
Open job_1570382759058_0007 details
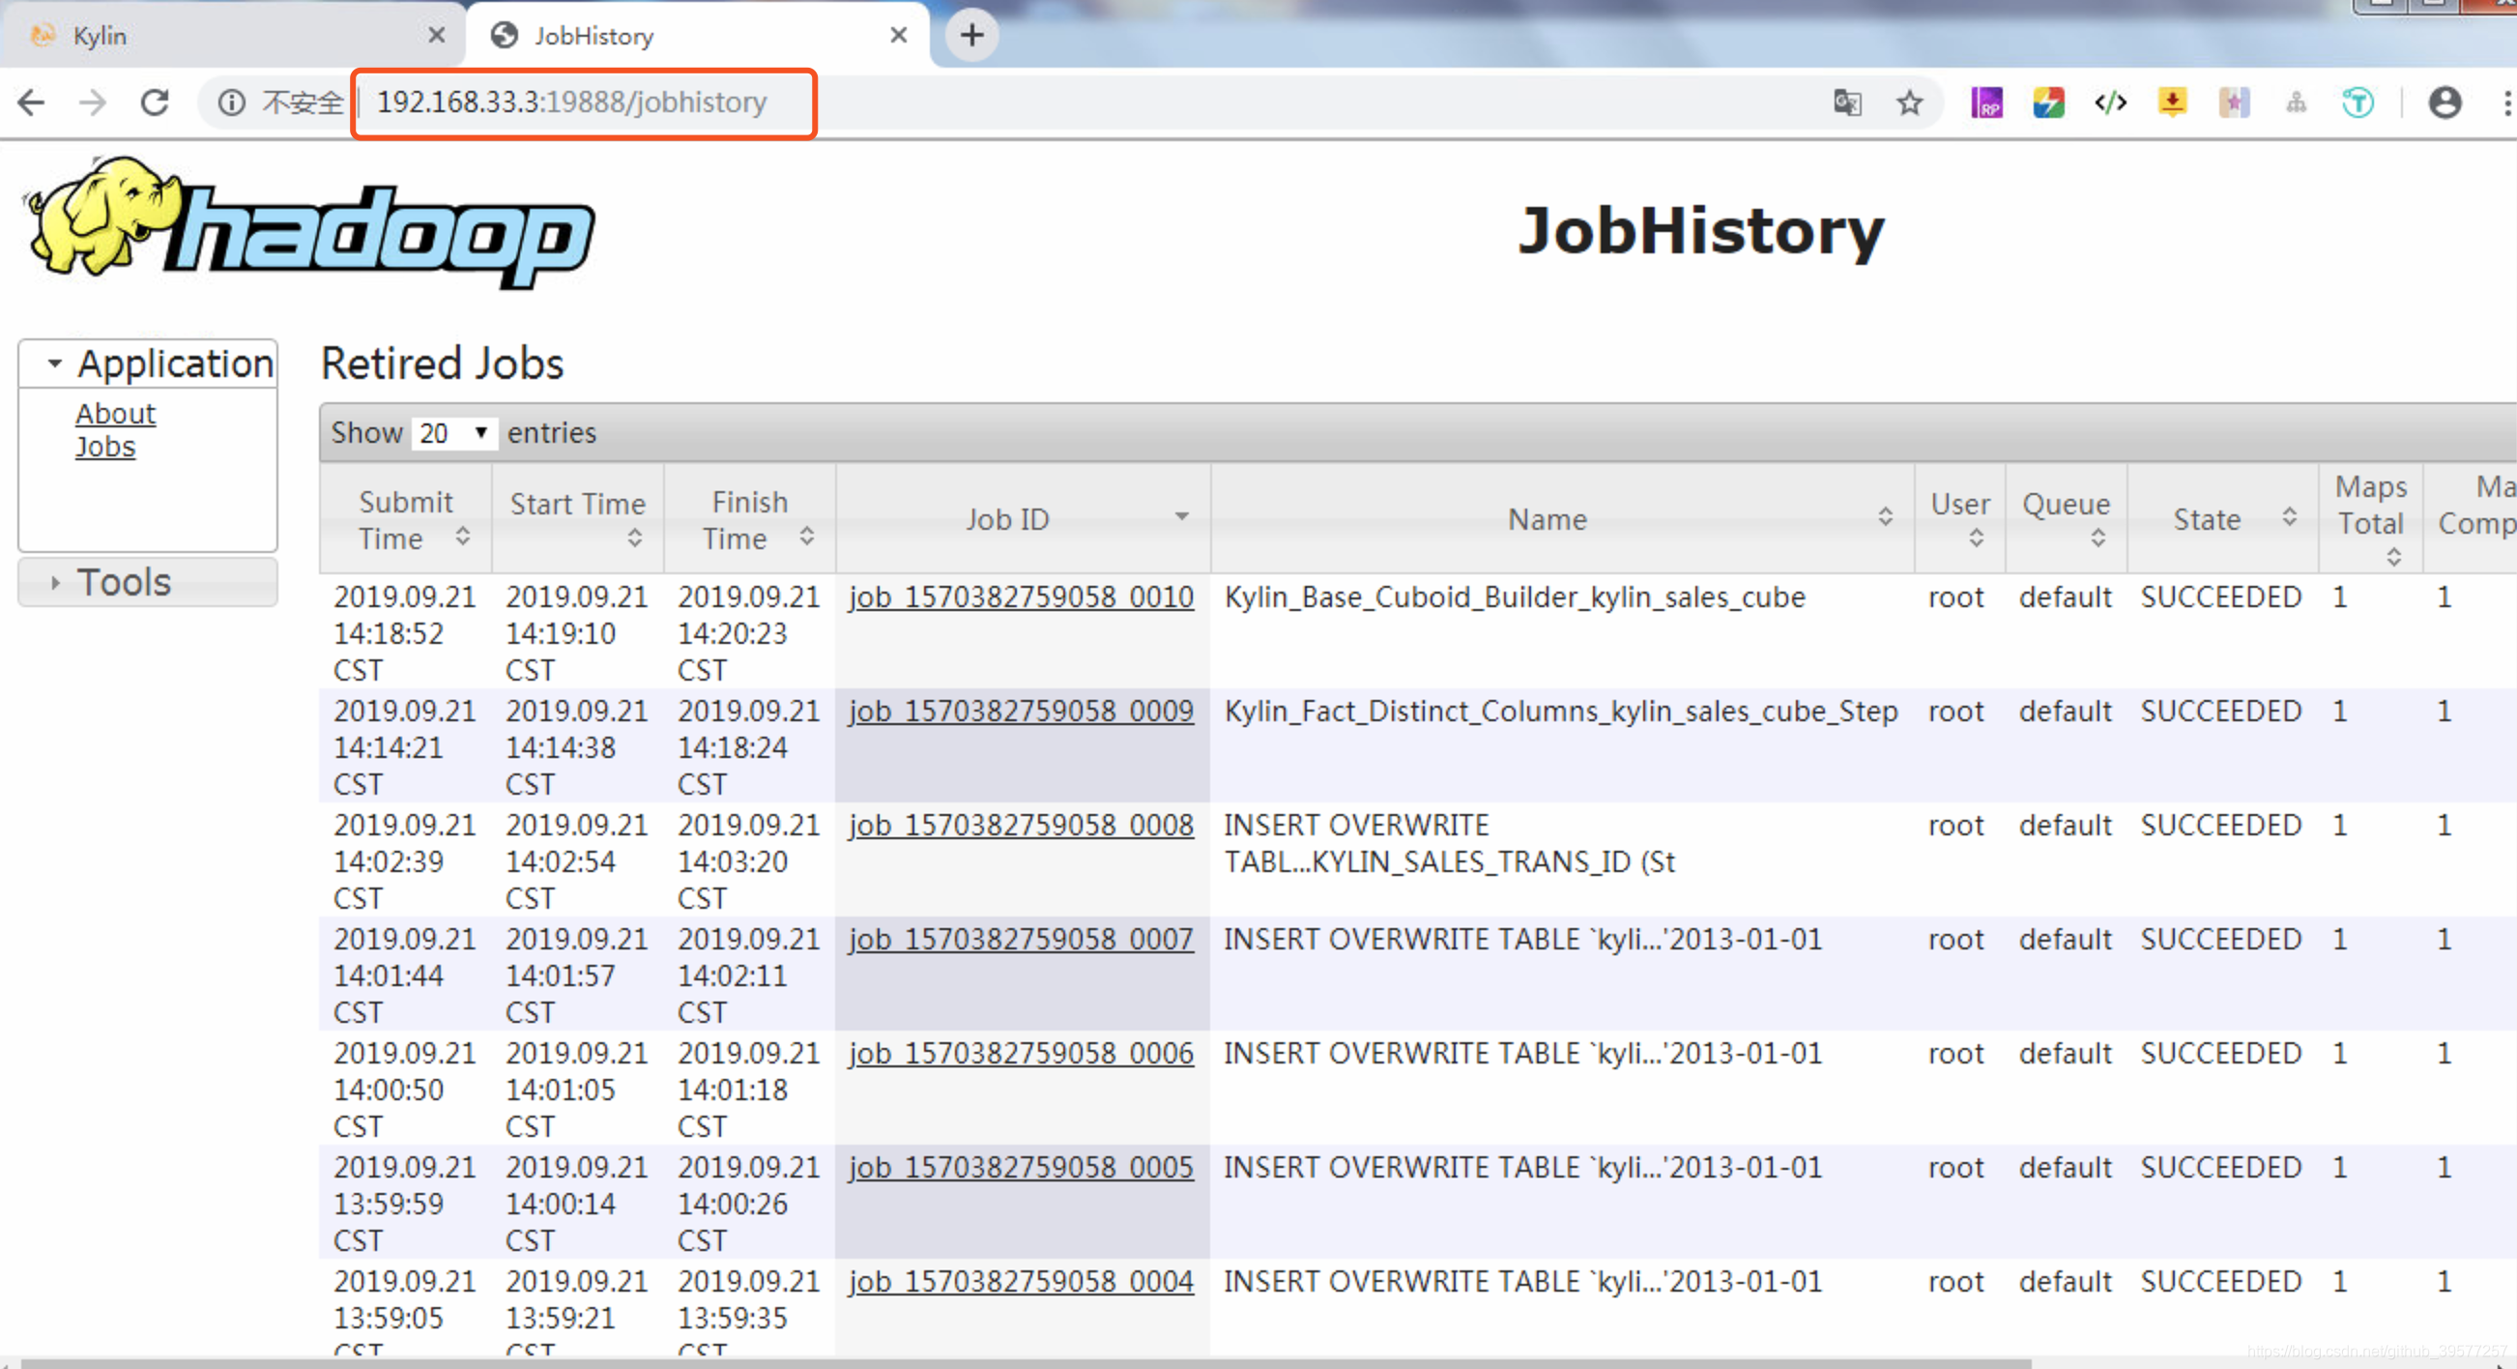click(x=1020, y=940)
